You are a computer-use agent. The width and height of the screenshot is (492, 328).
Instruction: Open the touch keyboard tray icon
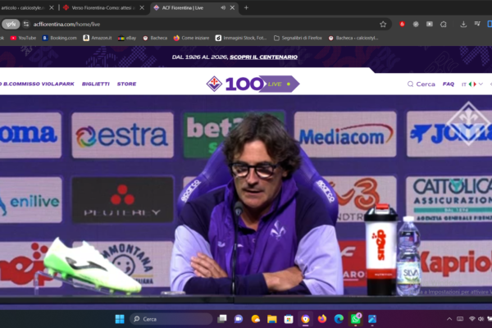coord(460,319)
